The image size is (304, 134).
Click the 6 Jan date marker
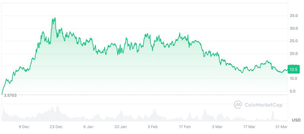88,127
